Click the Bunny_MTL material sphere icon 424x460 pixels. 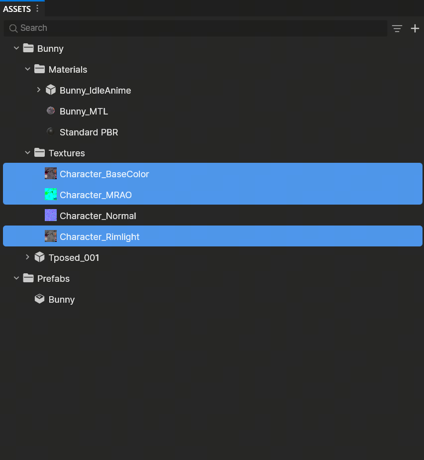coord(50,111)
